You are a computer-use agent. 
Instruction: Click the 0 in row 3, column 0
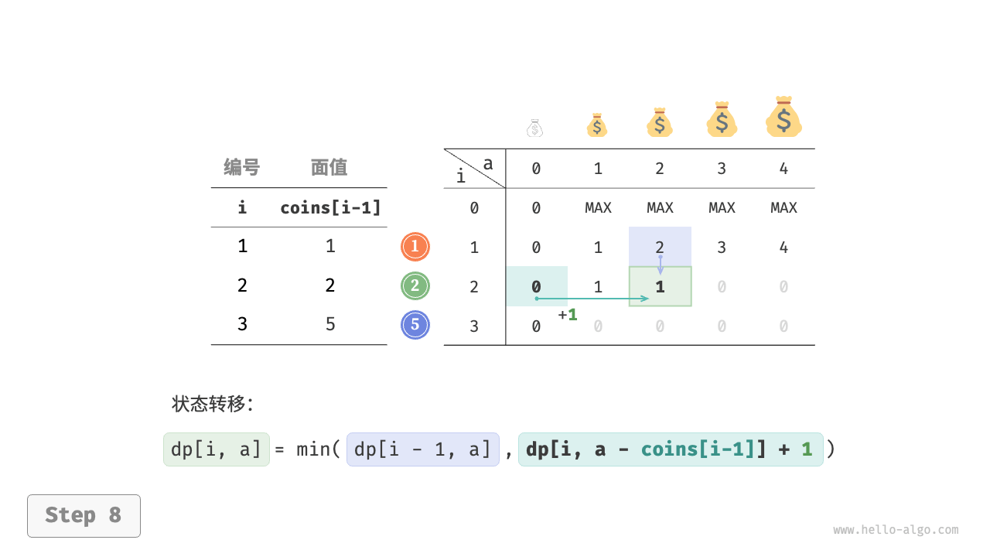click(x=536, y=326)
